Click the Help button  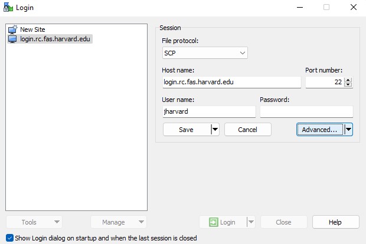point(335,222)
